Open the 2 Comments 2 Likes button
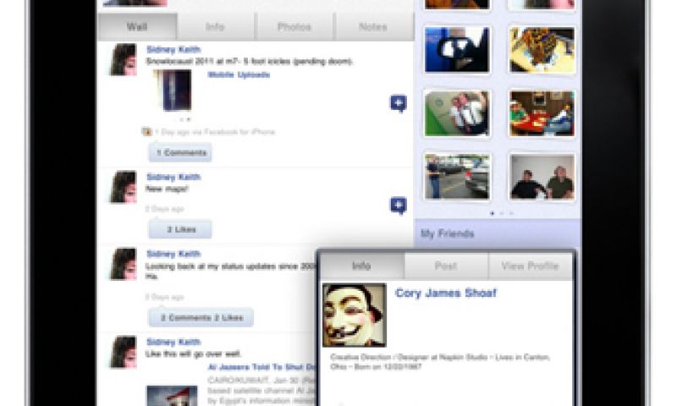 201,317
